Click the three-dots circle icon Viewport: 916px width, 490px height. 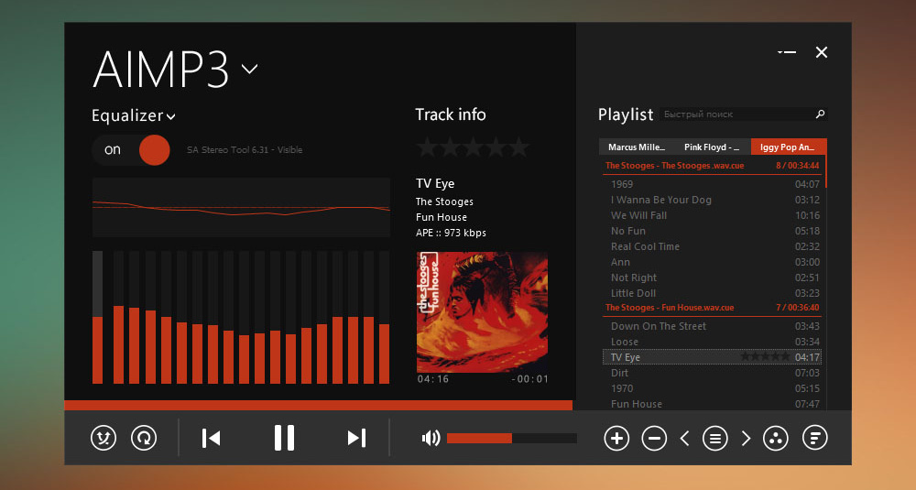[x=775, y=438]
